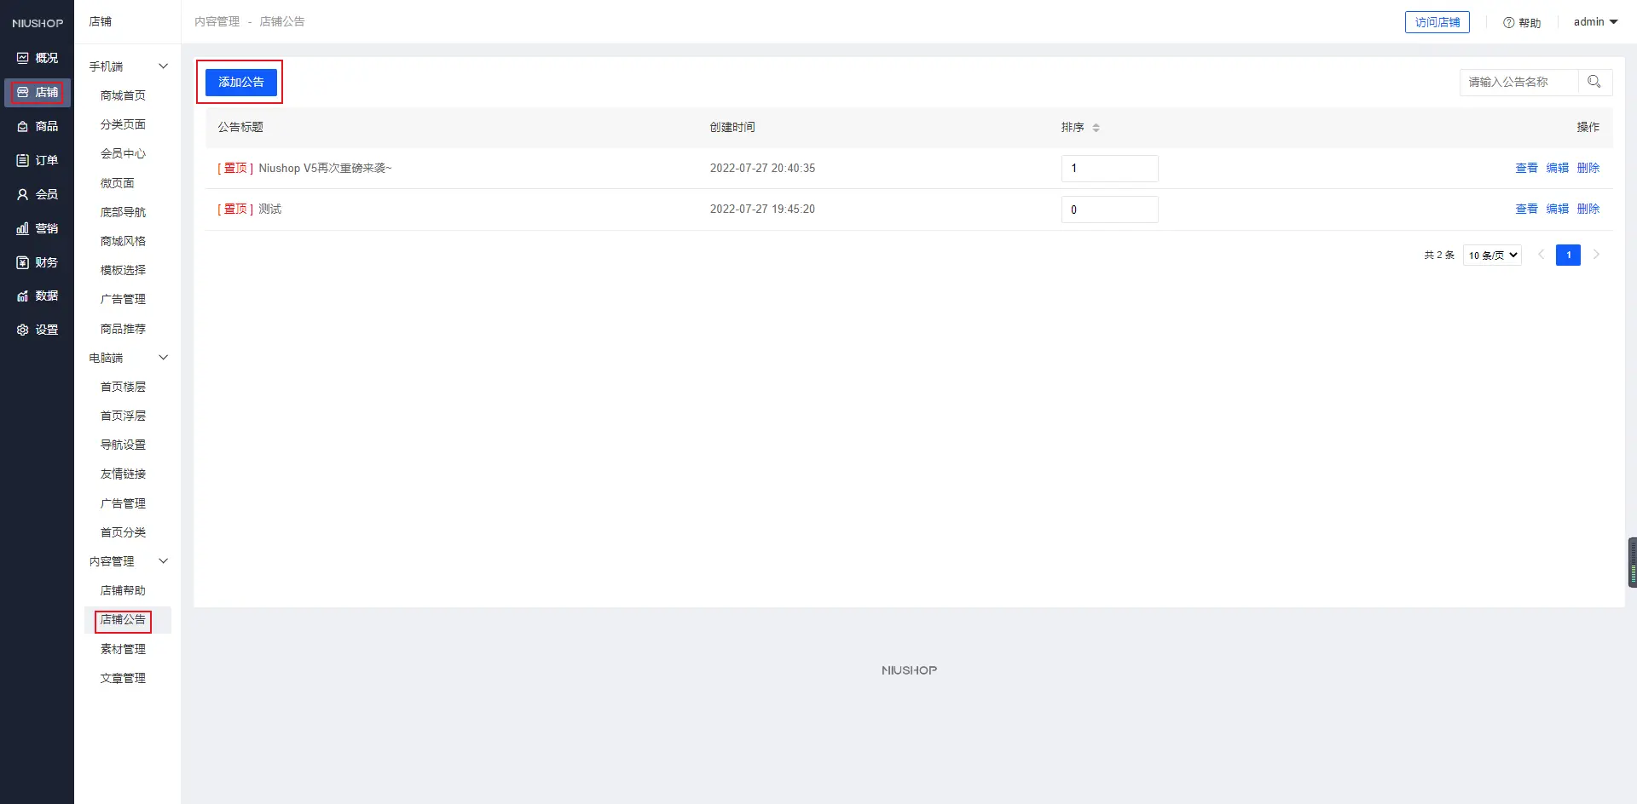Click 删除 for the 测试 announcement

(1588, 209)
